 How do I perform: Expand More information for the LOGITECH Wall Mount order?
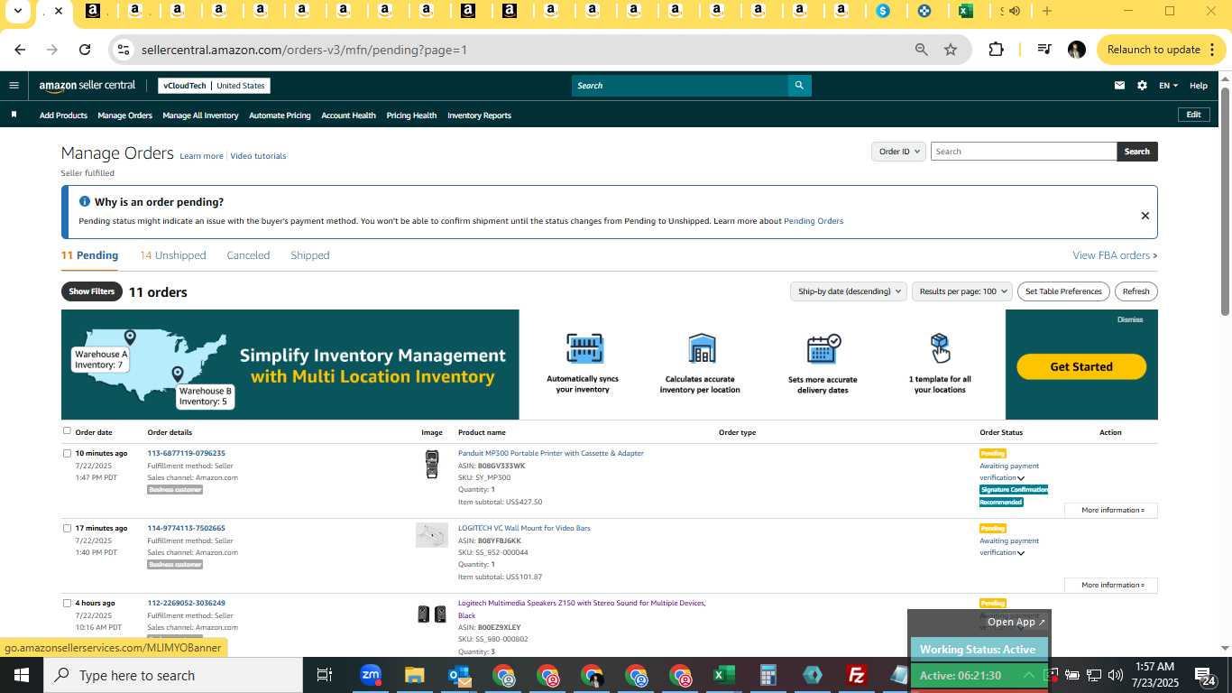click(x=1111, y=585)
